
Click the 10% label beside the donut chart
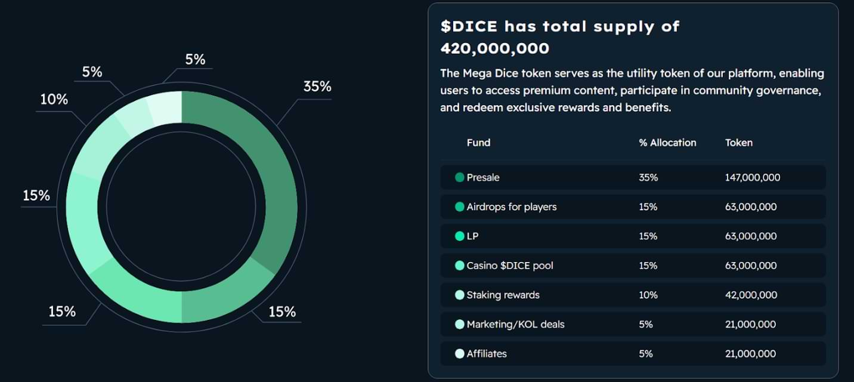coord(54,100)
